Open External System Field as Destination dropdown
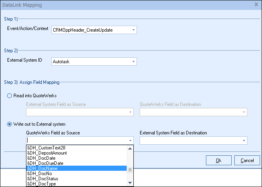Viewport: 262px width, 187px height. pyautogui.click(x=243, y=140)
